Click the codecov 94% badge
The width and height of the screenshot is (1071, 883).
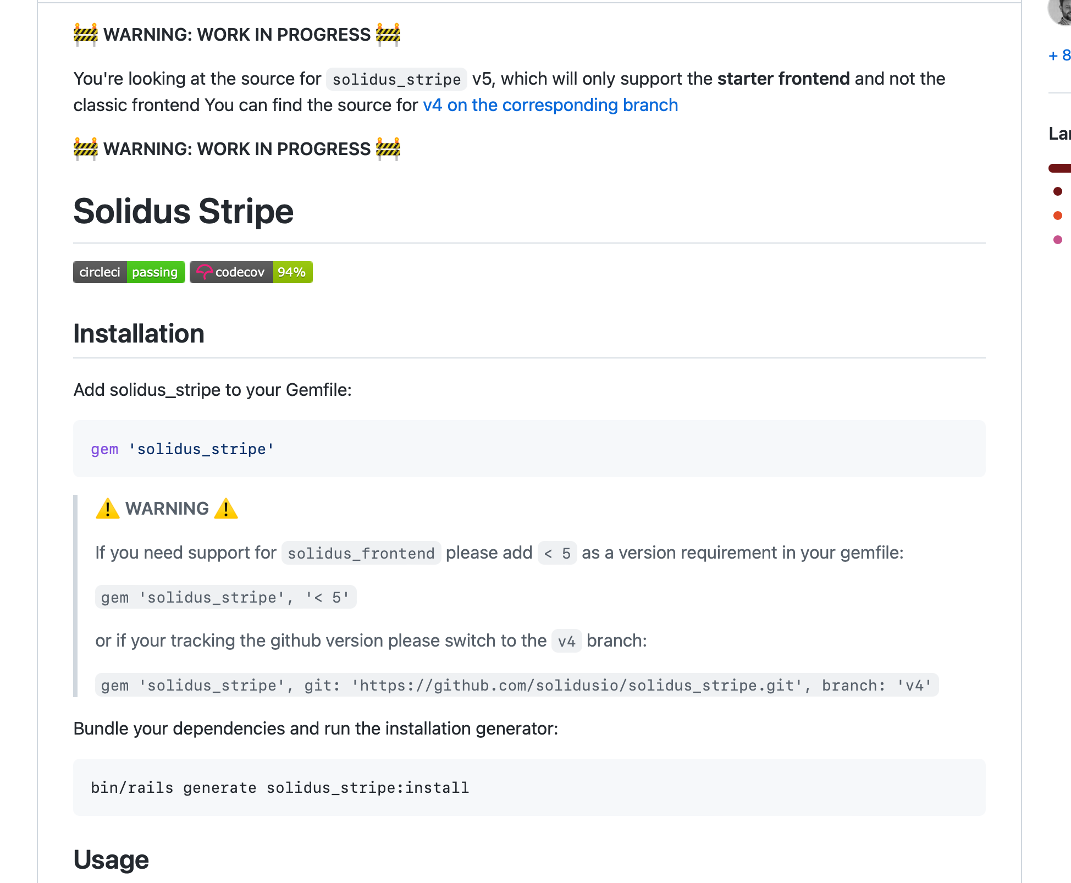(x=251, y=272)
